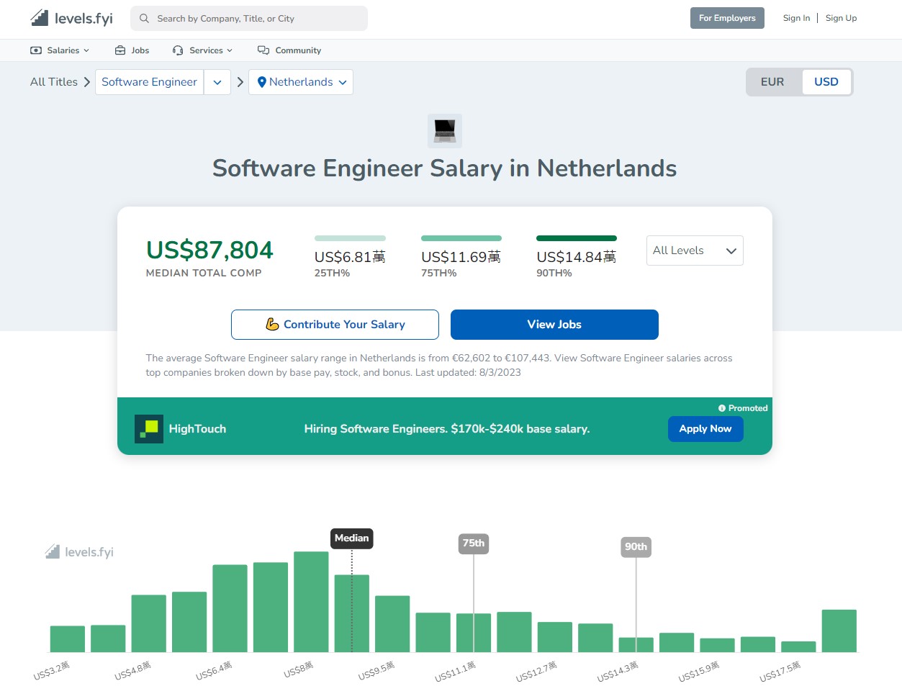902x686 pixels.
Task: Switch currency to EUR
Action: pyautogui.click(x=772, y=82)
